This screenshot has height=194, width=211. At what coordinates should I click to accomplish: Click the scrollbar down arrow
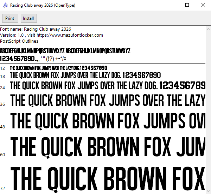[x=208, y=191]
